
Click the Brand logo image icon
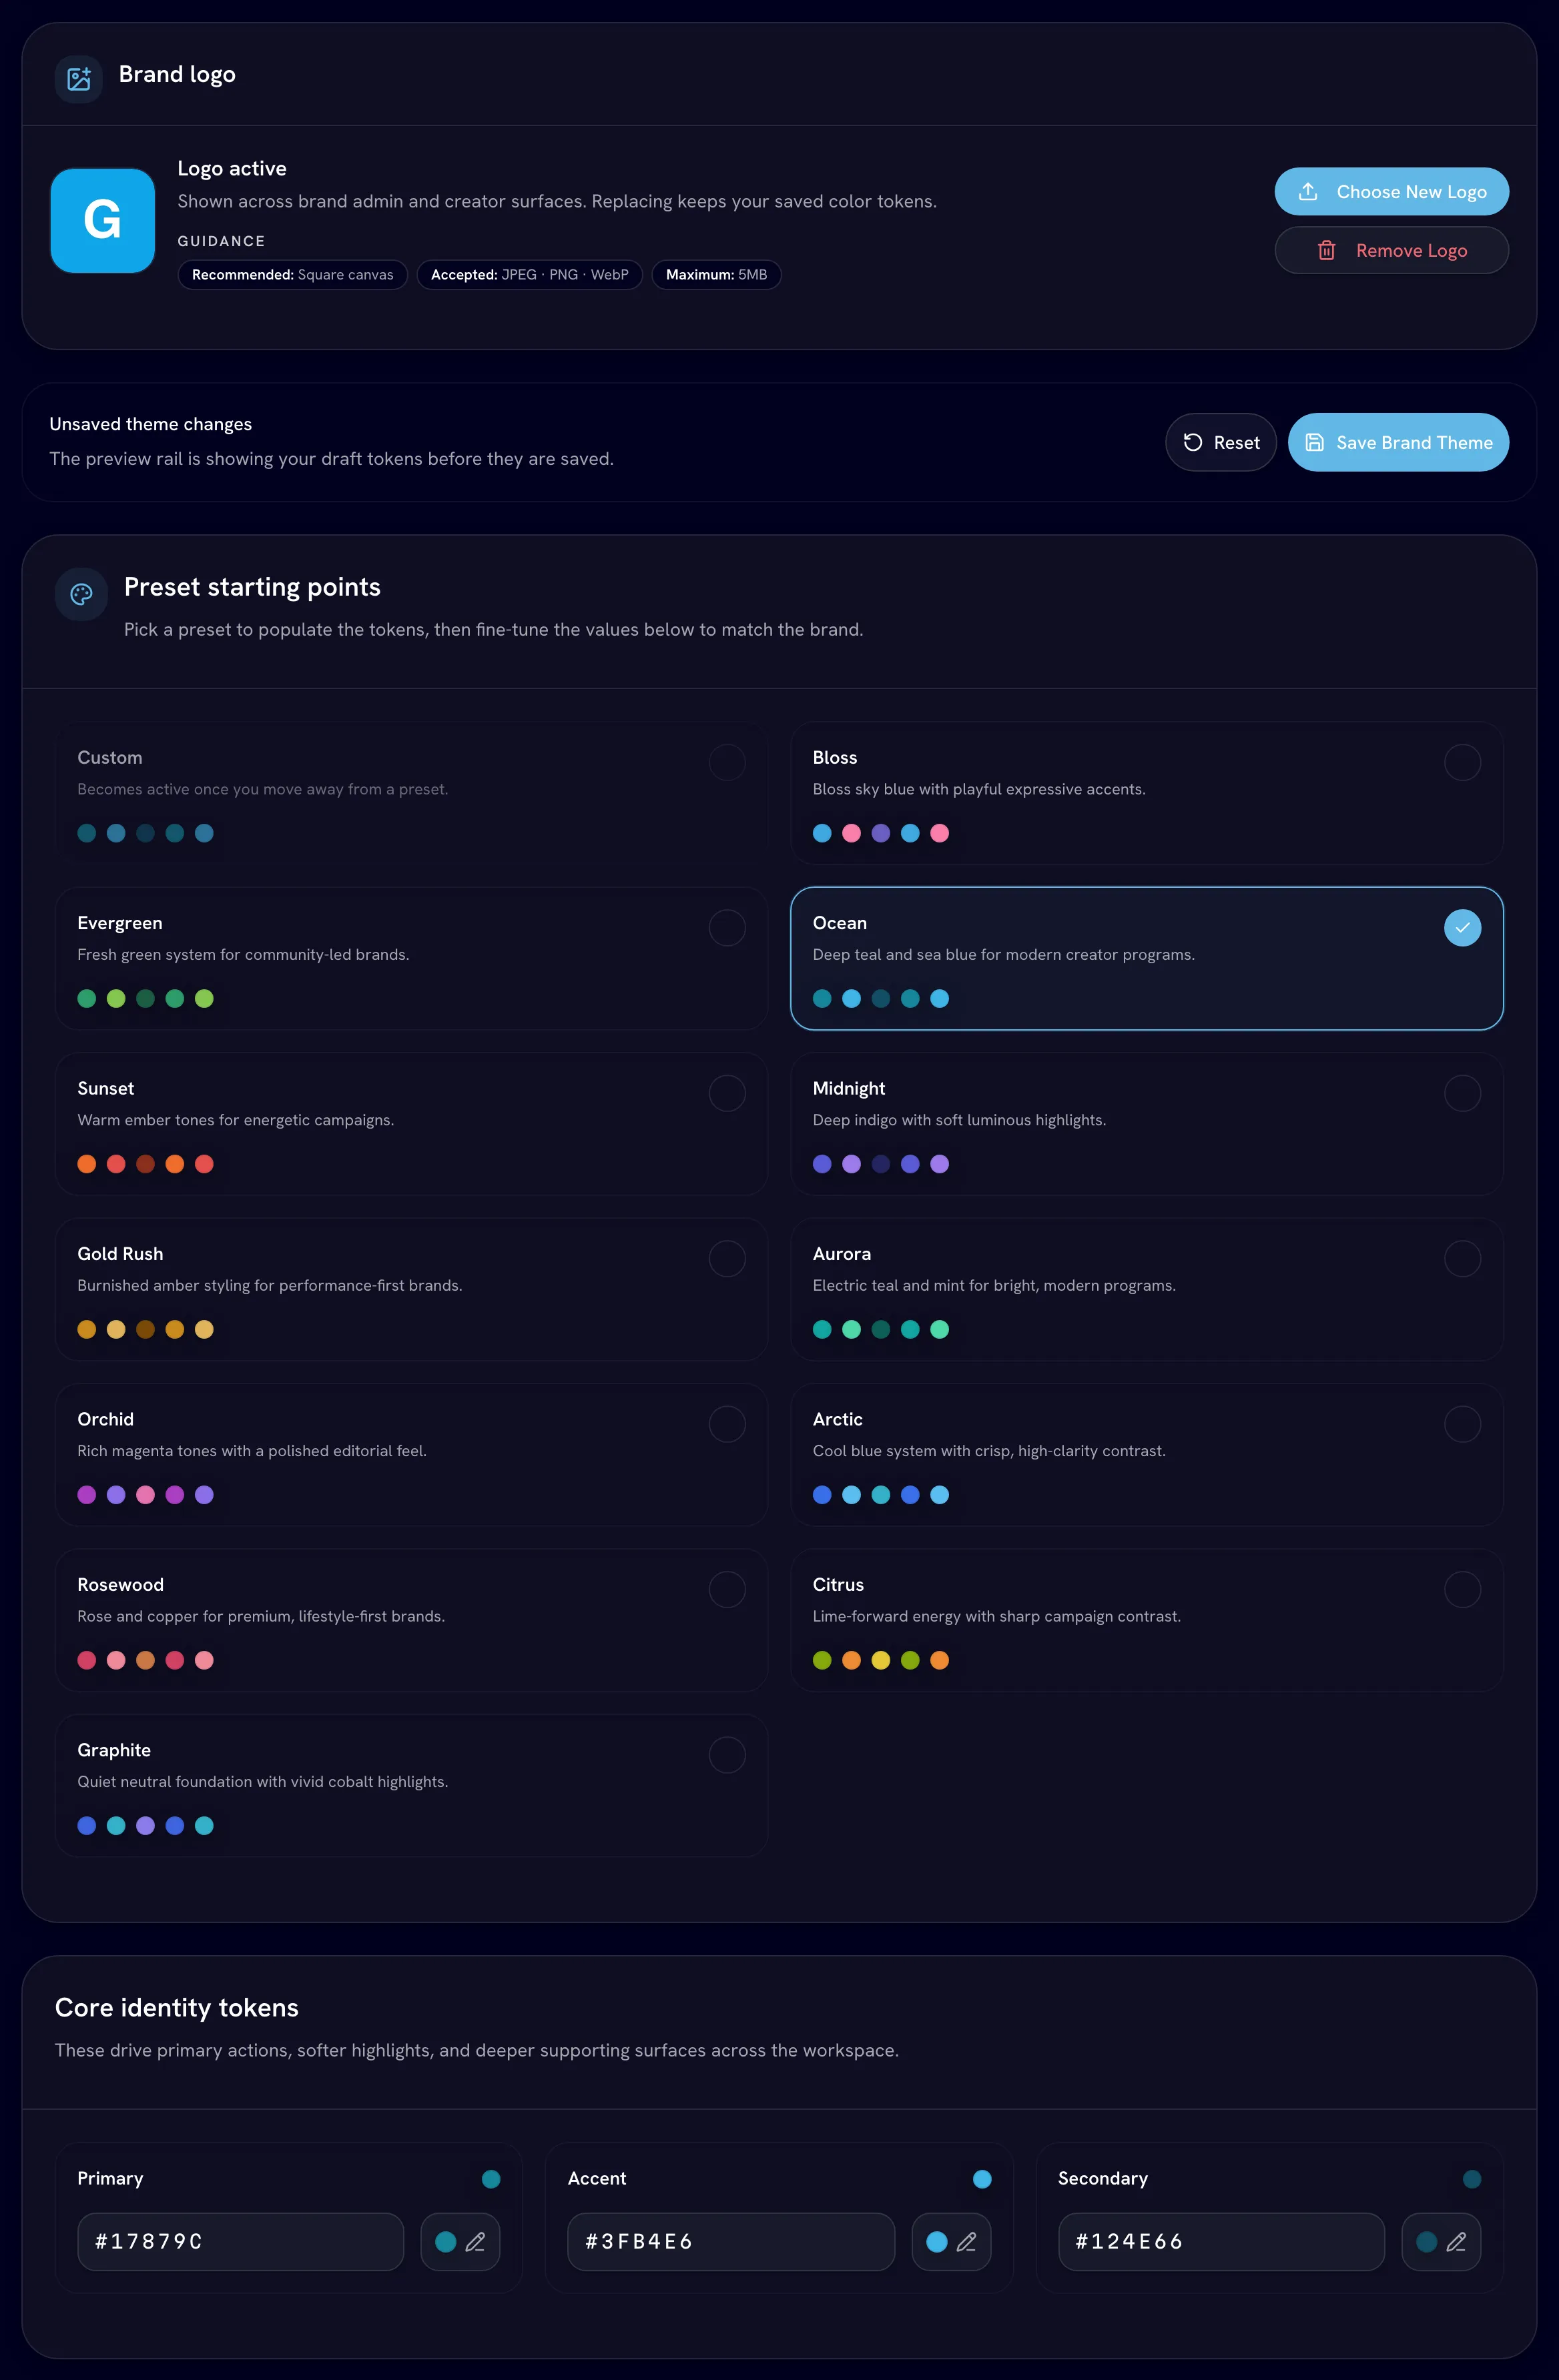coord(79,79)
